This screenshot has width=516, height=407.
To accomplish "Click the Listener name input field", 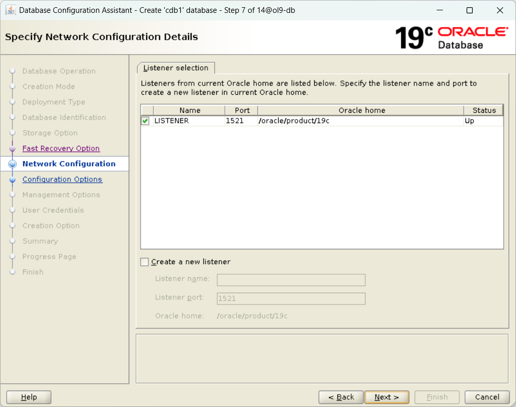I will pyautogui.click(x=291, y=280).
